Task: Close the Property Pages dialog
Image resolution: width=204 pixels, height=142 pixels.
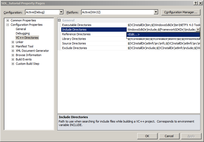Action: pyautogui.click(x=200, y=3)
